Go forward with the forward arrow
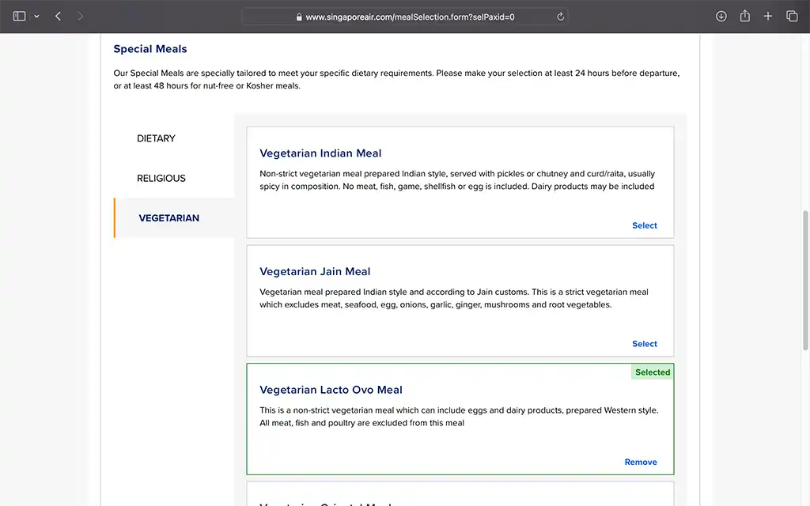This screenshot has height=506, width=810. (80, 17)
